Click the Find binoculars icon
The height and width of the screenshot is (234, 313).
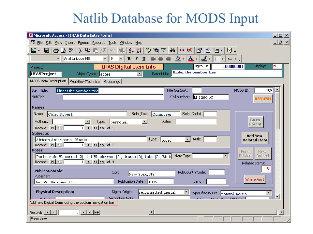[x=173, y=51]
